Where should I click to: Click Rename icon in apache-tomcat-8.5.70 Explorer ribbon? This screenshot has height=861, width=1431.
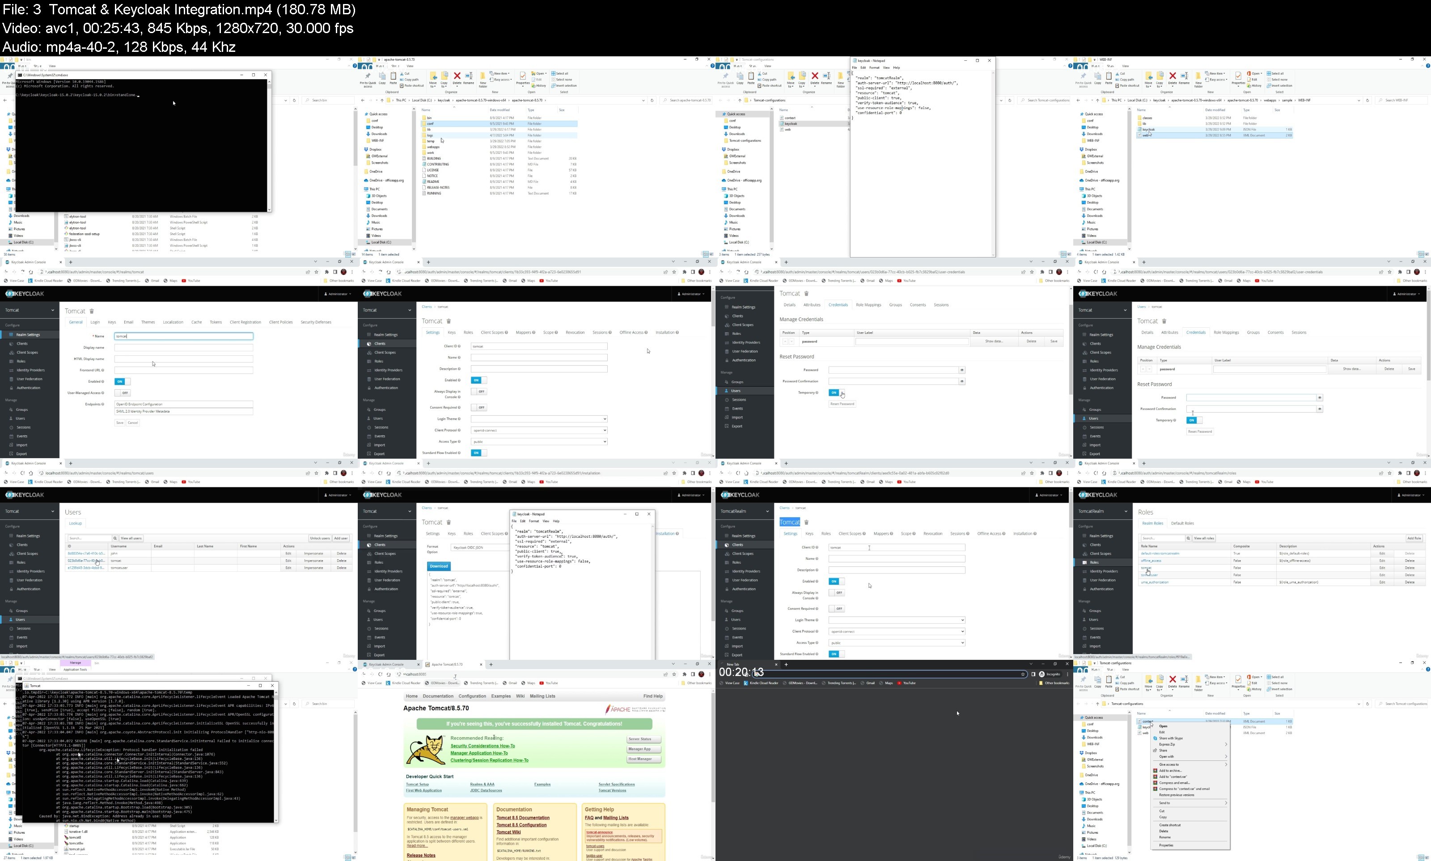(468, 76)
